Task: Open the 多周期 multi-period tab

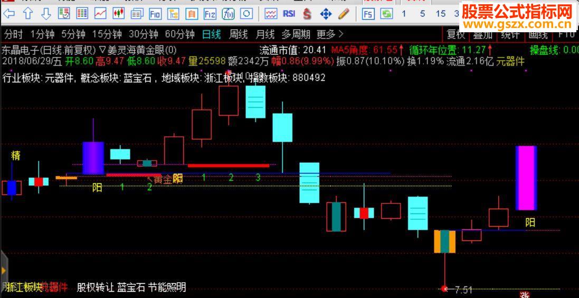Action: [x=296, y=35]
